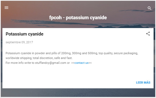Open the post by its bold headline

pyautogui.click(x=24, y=34)
